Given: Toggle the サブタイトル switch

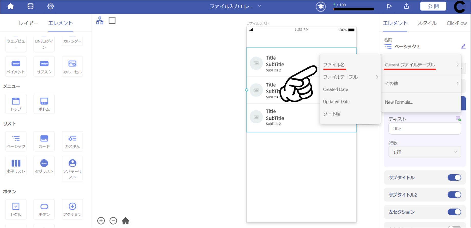Looking at the screenshot, I should [x=454, y=177].
